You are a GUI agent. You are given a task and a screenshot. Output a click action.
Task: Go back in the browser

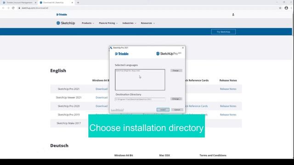pyautogui.click(x=3, y=8)
